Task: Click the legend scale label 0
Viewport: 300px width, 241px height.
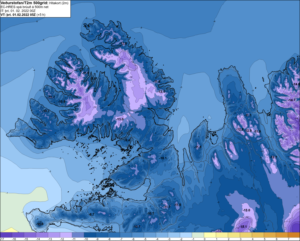Action: coord(204,239)
